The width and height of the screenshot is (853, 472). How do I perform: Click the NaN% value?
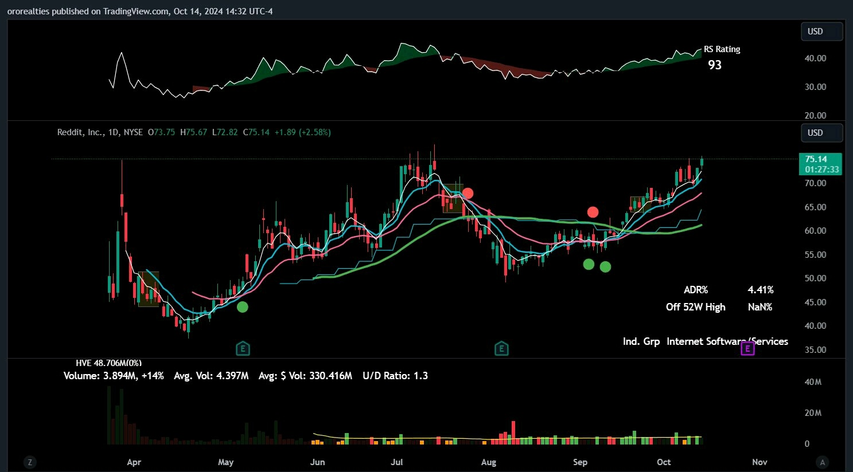(x=760, y=307)
